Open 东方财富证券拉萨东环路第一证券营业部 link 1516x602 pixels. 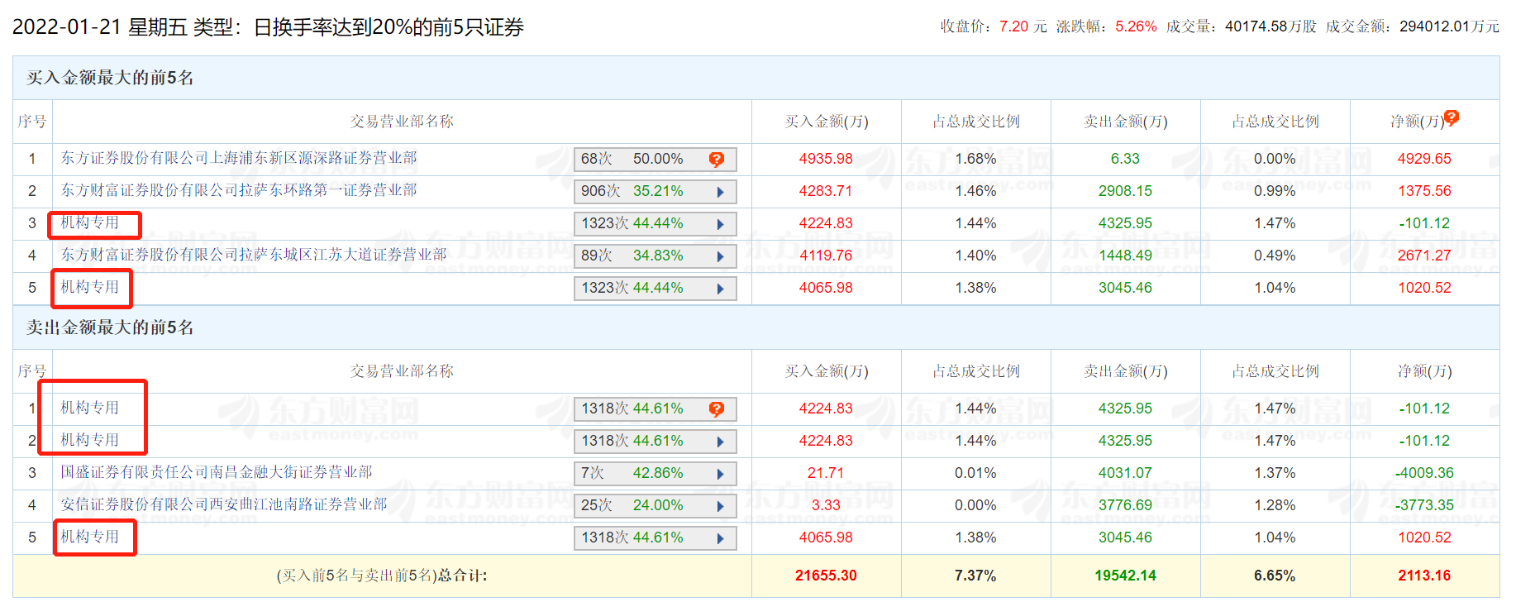click(239, 190)
